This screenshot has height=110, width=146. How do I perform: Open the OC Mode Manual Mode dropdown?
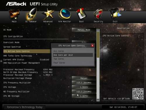coord(84,30)
